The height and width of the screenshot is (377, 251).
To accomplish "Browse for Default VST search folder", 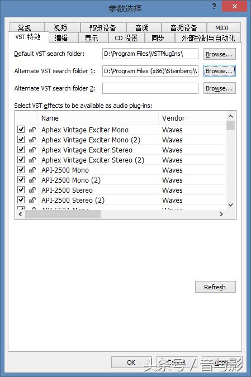I will pyautogui.click(x=219, y=54).
